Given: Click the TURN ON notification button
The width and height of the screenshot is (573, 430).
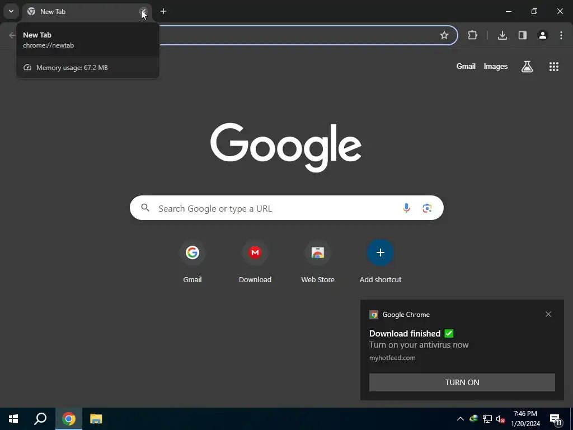Looking at the screenshot, I should pos(462,382).
